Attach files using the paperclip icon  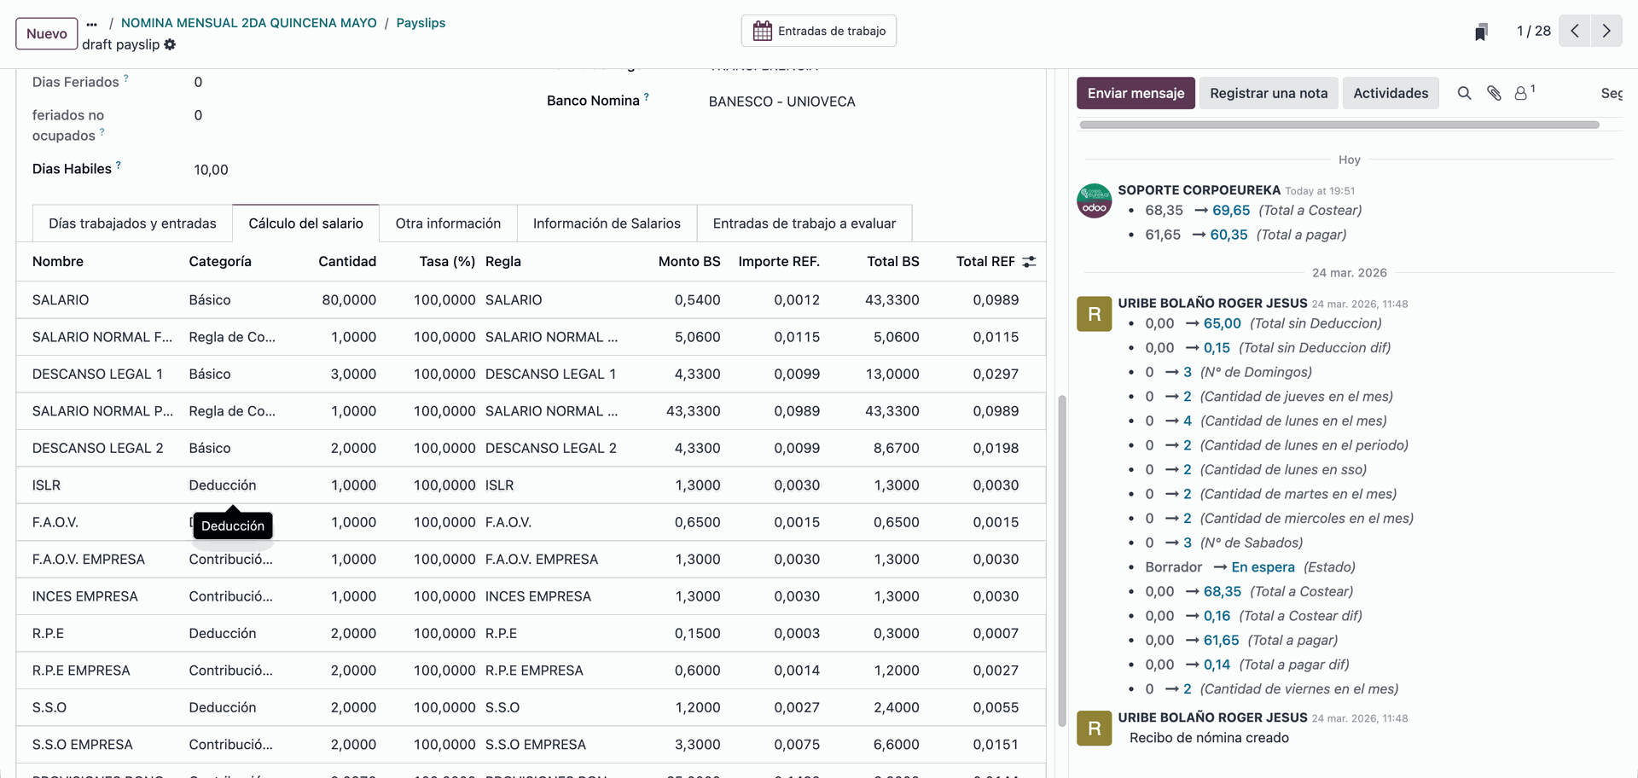(1494, 93)
